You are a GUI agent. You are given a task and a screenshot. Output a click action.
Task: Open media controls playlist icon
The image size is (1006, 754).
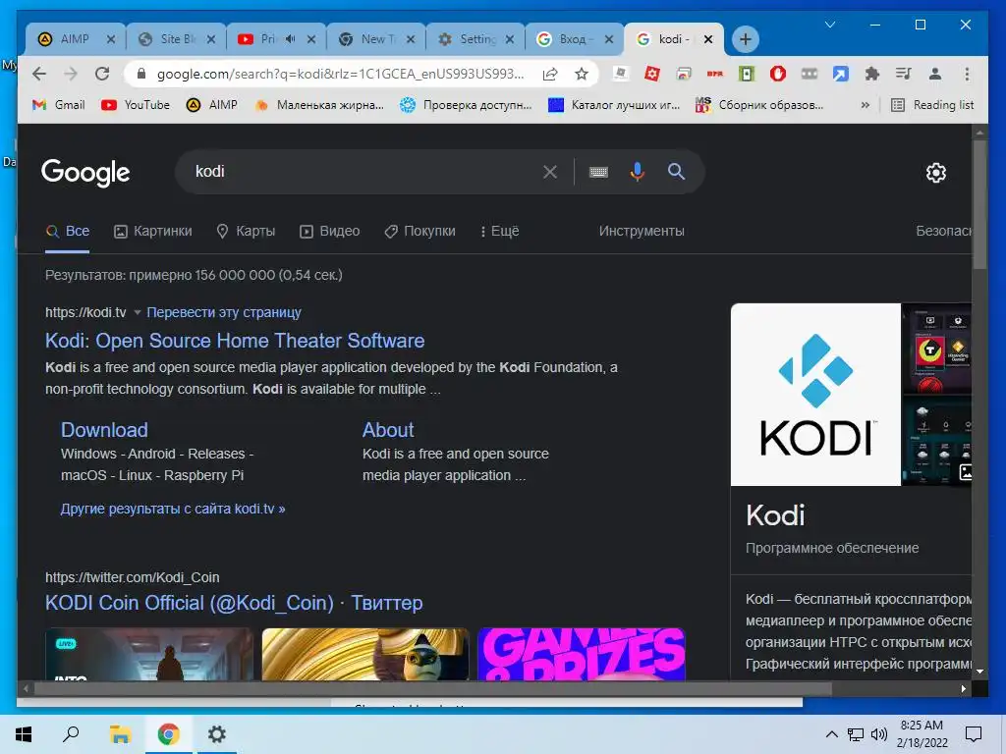tap(904, 74)
